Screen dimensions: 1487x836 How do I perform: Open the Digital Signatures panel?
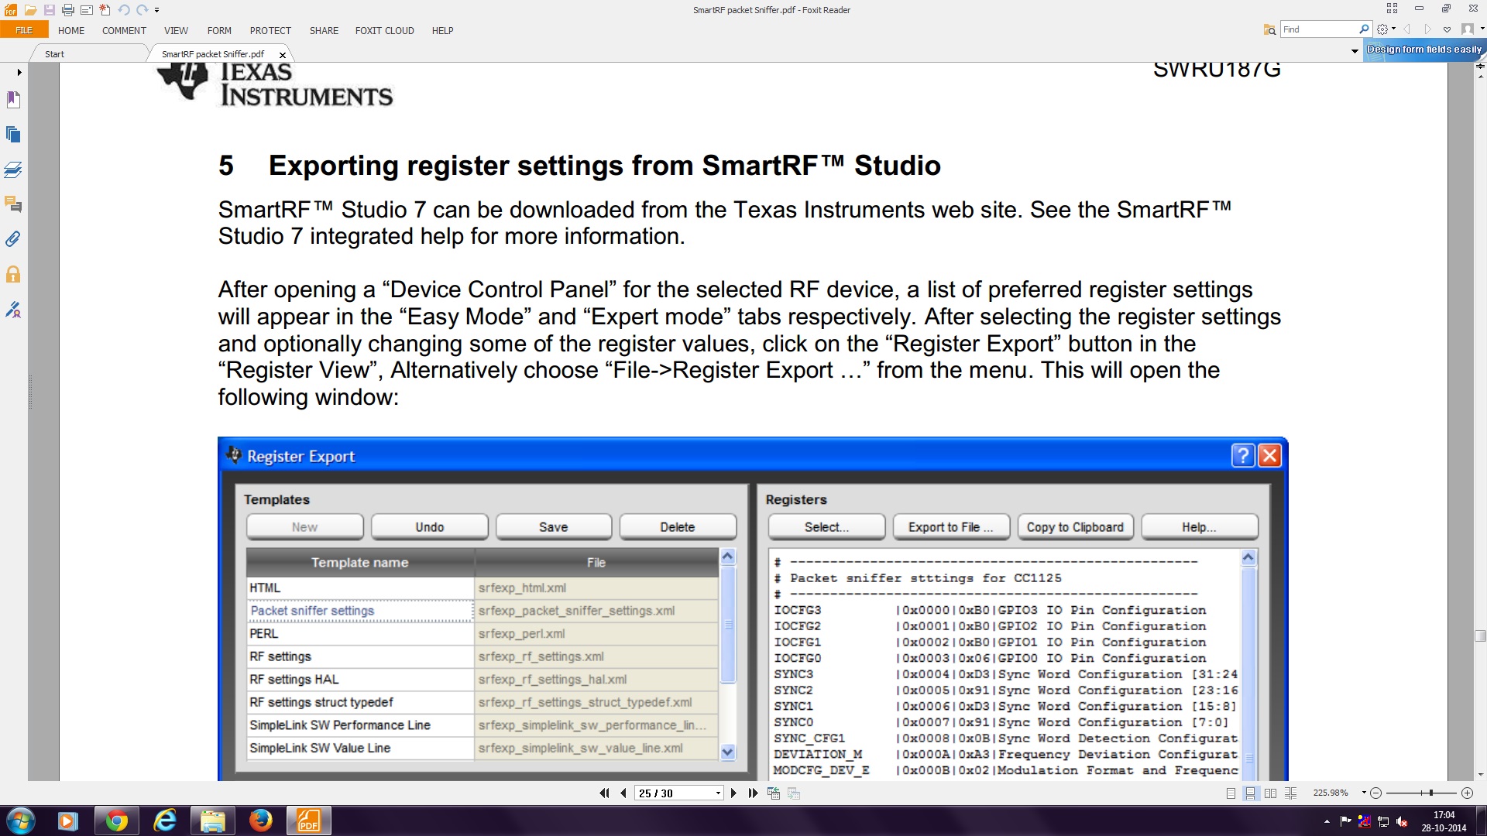pos(13,310)
